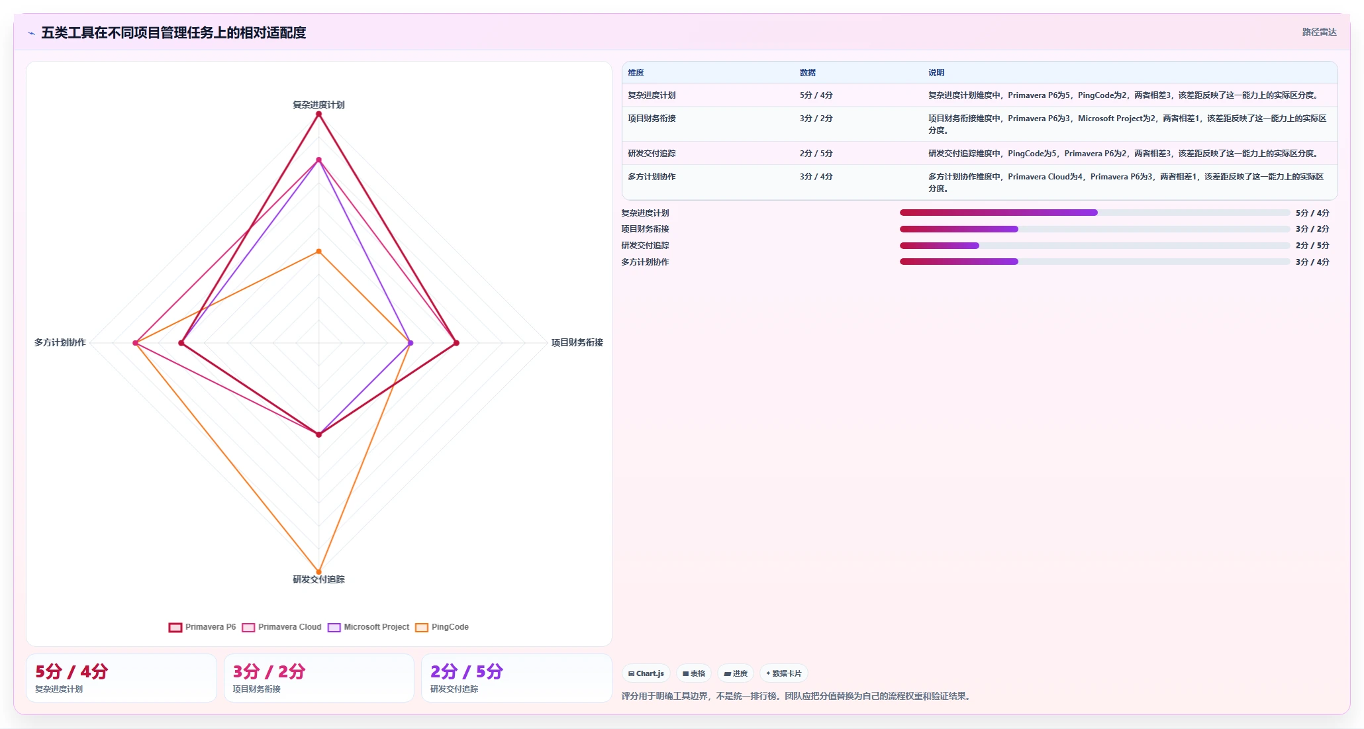The image size is (1364, 729).
Task: Click the 研发交付追踪 radar axis label
Action: [x=318, y=579]
